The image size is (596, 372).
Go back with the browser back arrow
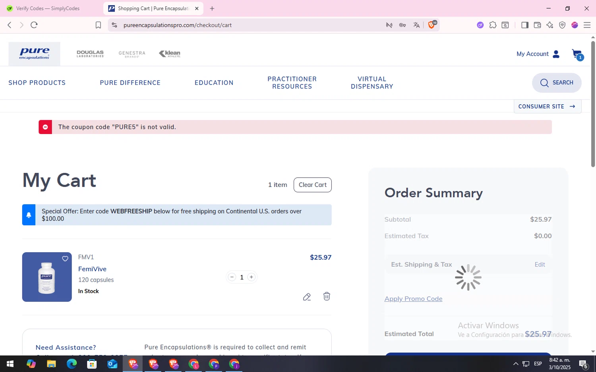click(x=10, y=25)
